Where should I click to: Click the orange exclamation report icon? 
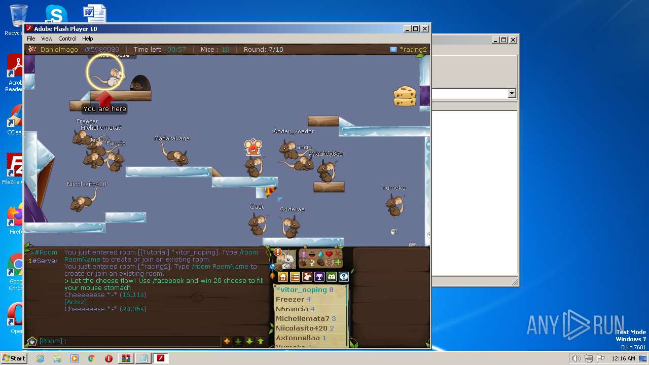[x=278, y=252]
